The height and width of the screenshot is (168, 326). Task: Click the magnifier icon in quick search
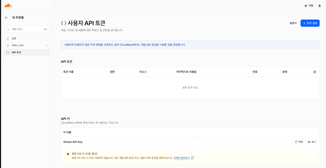(8, 29)
